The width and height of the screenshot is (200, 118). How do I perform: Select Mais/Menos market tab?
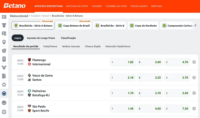click(x=50, y=46)
